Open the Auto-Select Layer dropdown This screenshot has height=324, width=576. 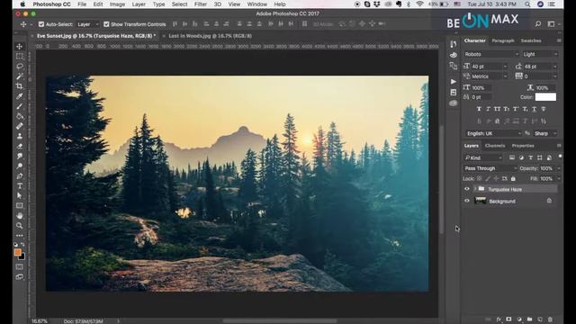[x=88, y=24]
